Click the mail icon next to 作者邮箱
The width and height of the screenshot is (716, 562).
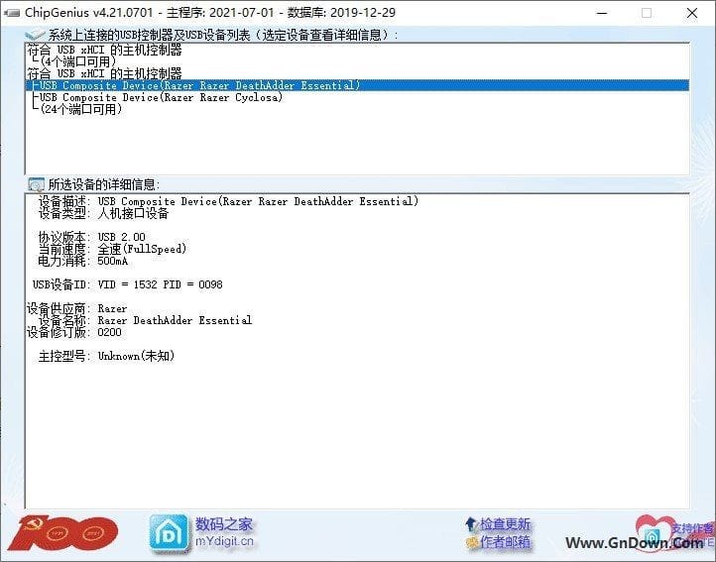471,542
